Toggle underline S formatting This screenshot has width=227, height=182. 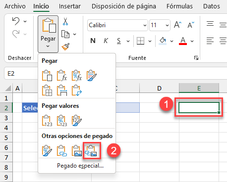118,41
